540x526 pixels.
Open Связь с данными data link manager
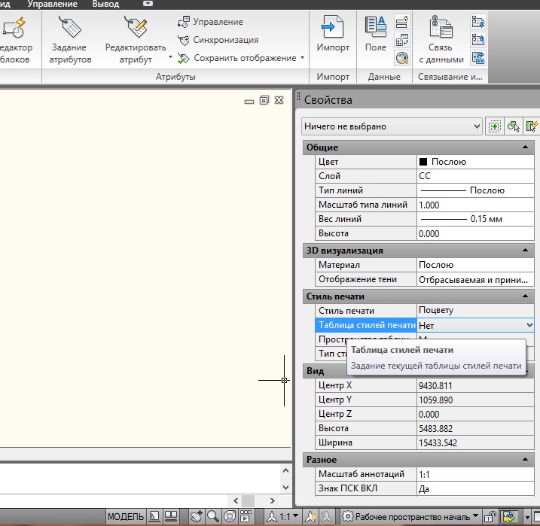coord(441,40)
